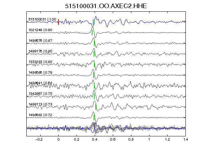Viewport: 205px width, 153px height.
Task: Click the x-axis tick label 0.4
Action: point(95,140)
